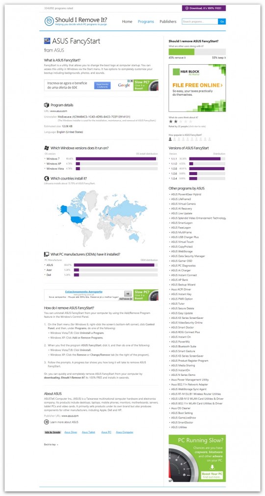The height and width of the screenshot is (496, 265).
Task: Click the green remove-it percentage bar
Action: (182, 52)
